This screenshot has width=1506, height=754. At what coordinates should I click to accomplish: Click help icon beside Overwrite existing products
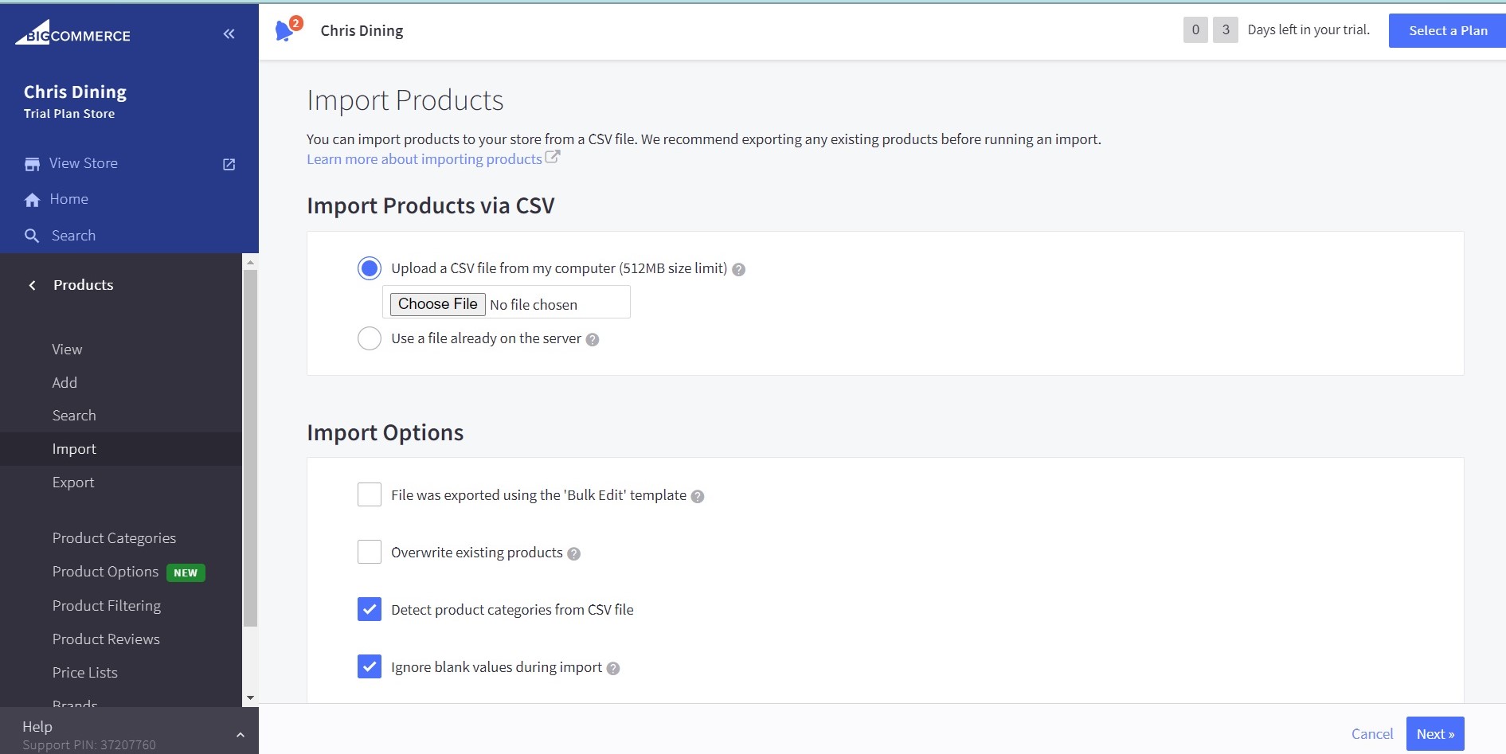pos(573,553)
